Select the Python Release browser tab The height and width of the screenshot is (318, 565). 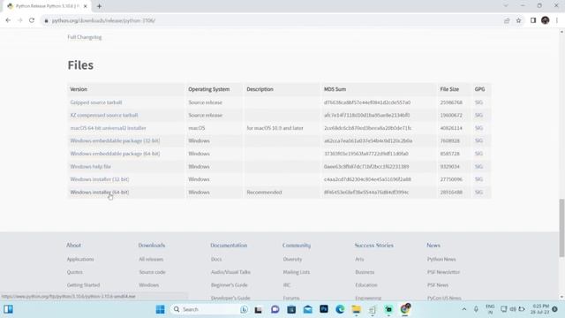[47, 6]
